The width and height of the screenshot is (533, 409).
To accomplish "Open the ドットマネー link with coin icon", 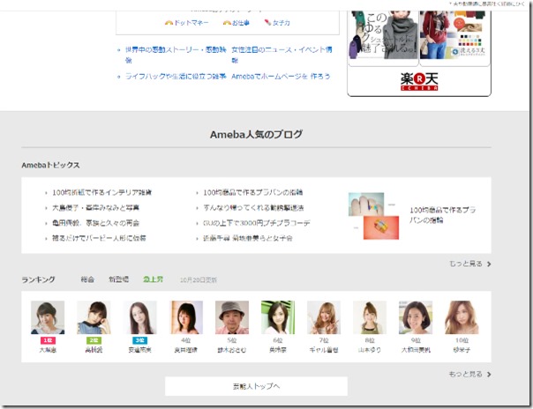I will [x=186, y=23].
